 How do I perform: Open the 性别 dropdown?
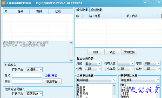[x=93, y=69]
